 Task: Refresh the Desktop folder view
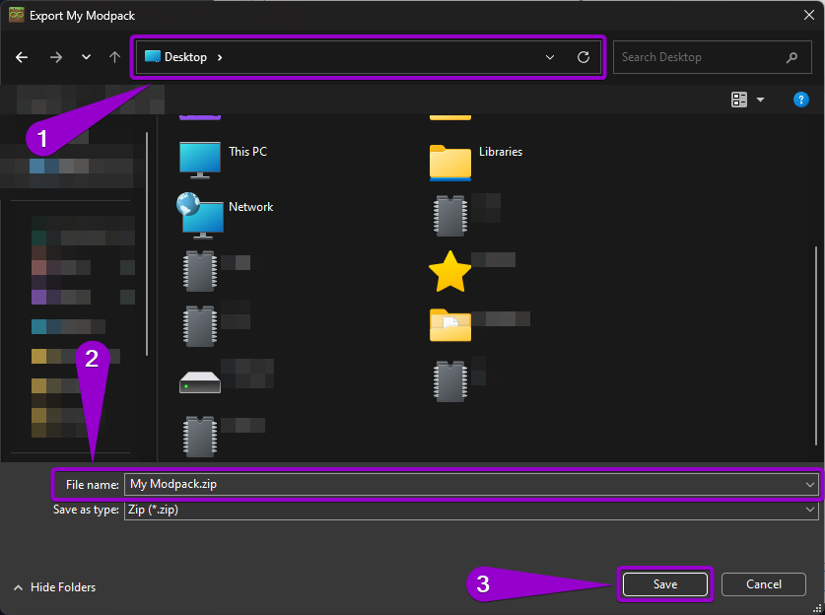pyautogui.click(x=581, y=56)
